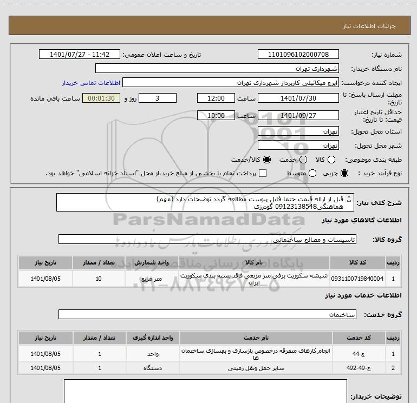Click the quantity cell showing 10
417x403 pixels.
pos(99,279)
